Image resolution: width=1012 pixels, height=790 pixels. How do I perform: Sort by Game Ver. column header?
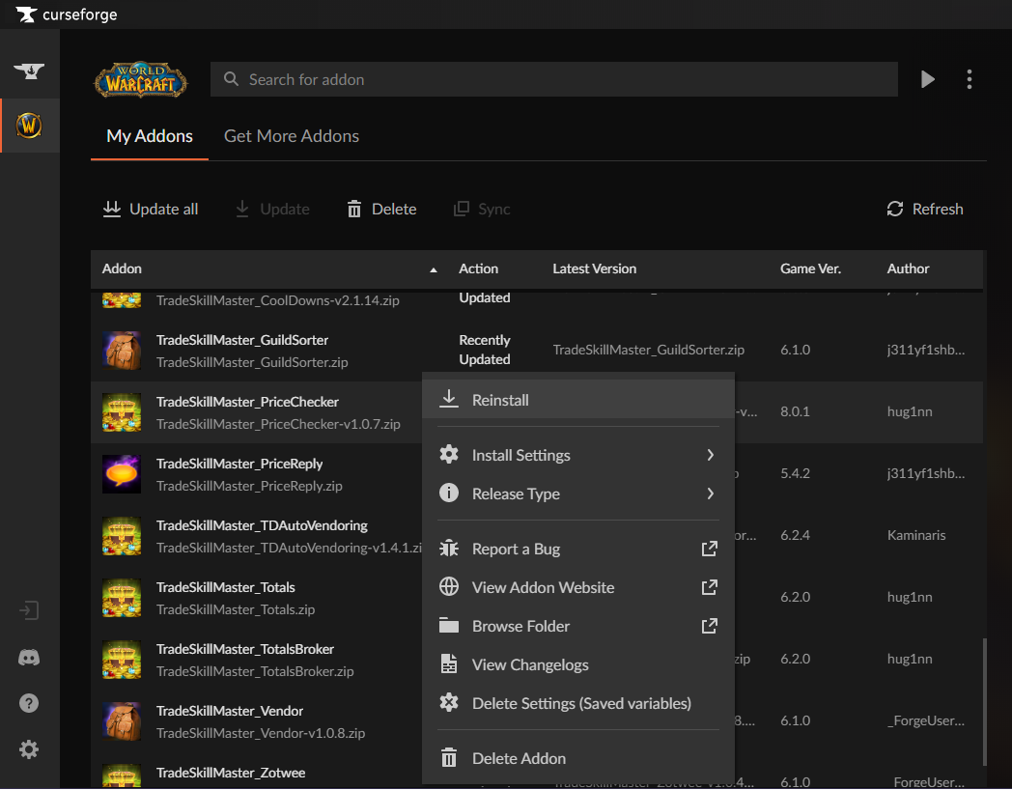tap(810, 269)
